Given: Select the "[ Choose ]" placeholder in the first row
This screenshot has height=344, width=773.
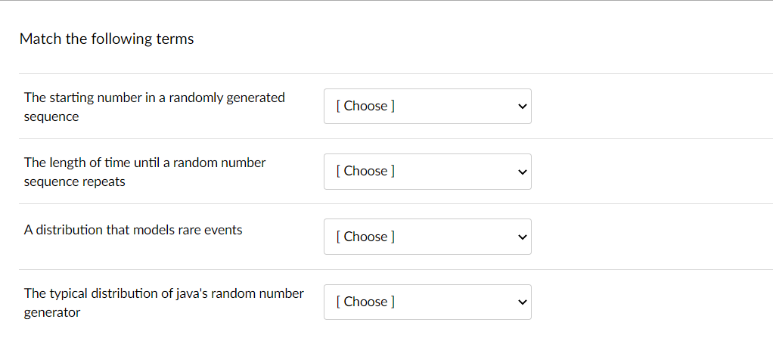Looking at the screenshot, I should tap(365, 106).
